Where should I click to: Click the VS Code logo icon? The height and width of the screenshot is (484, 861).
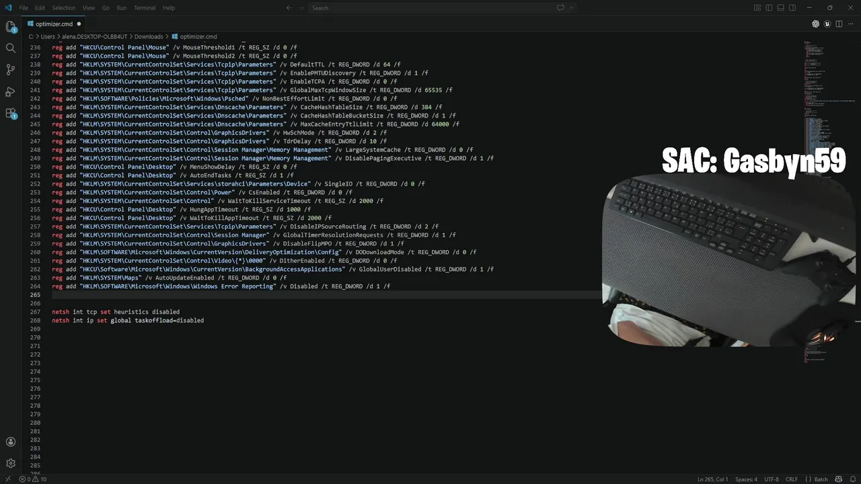[x=8, y=7]
